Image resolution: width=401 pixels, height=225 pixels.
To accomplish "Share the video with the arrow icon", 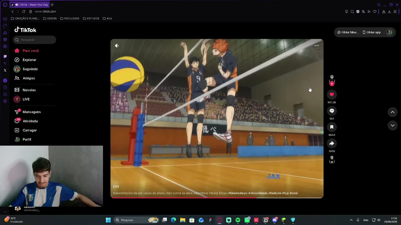I will point(332,143).
